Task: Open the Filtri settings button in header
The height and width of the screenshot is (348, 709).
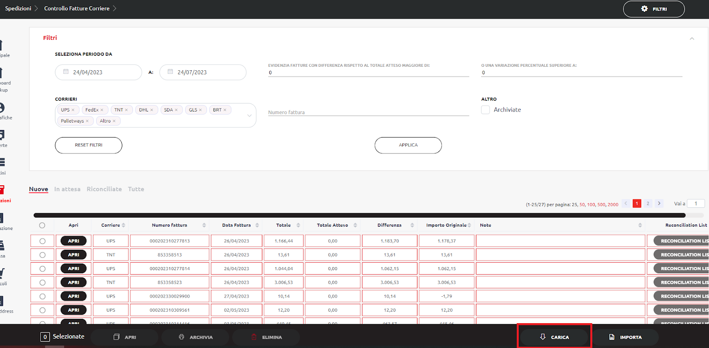Action: tap(654, 9)
